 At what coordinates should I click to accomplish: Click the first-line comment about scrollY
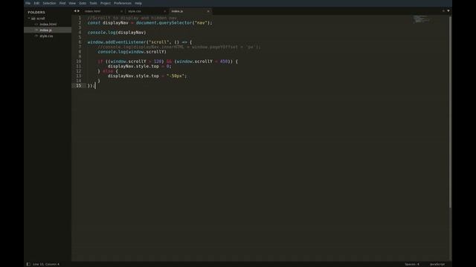[132, 18]
